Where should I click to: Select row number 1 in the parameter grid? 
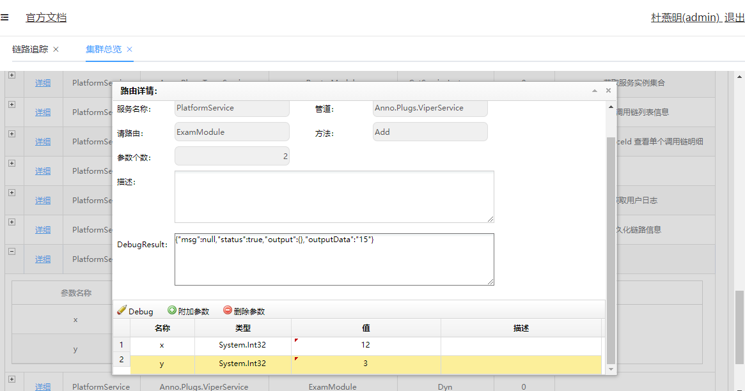click(x=121, y=345)
